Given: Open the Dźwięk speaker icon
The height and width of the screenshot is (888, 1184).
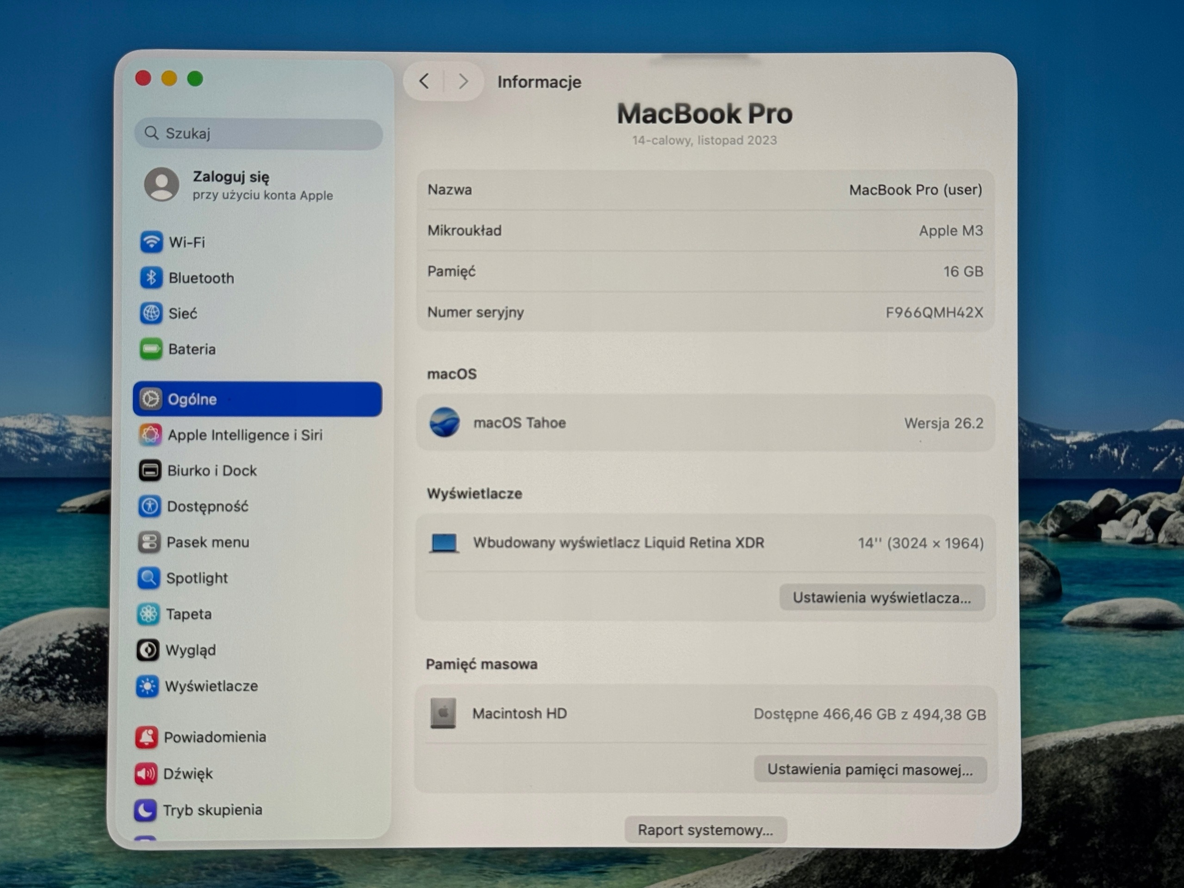Looking at the screenshot, I should click(146, 773).
